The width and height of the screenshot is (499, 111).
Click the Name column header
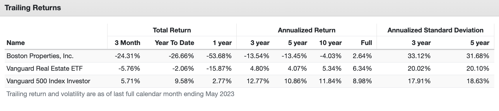[16, 43]
